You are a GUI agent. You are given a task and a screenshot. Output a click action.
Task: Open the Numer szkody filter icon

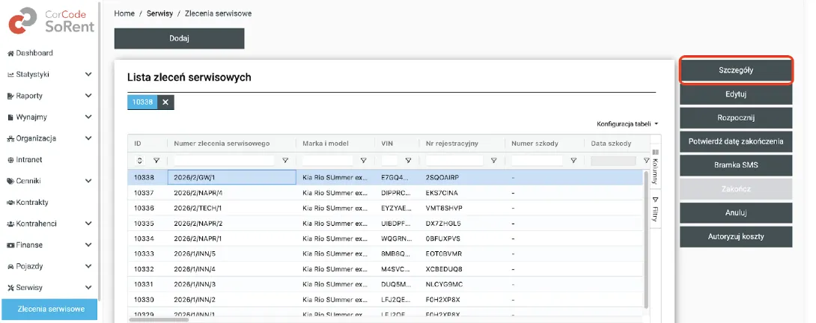tap(573, 160)
